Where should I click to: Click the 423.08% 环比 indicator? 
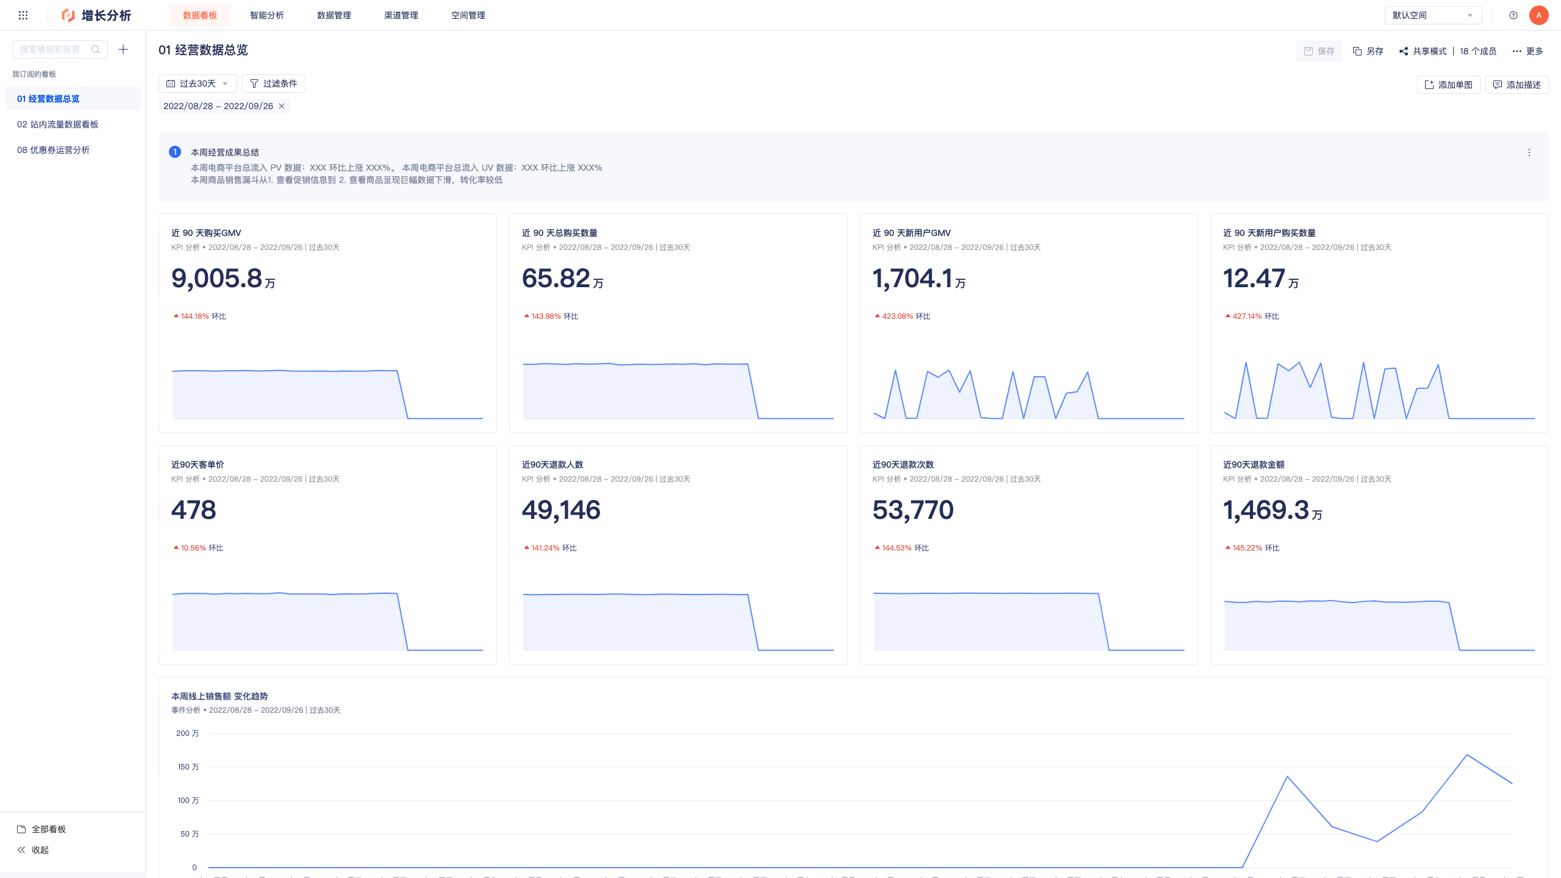tap(902, 316)
